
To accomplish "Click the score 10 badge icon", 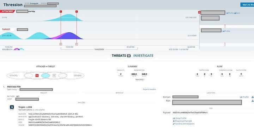I will coord(12,107).
